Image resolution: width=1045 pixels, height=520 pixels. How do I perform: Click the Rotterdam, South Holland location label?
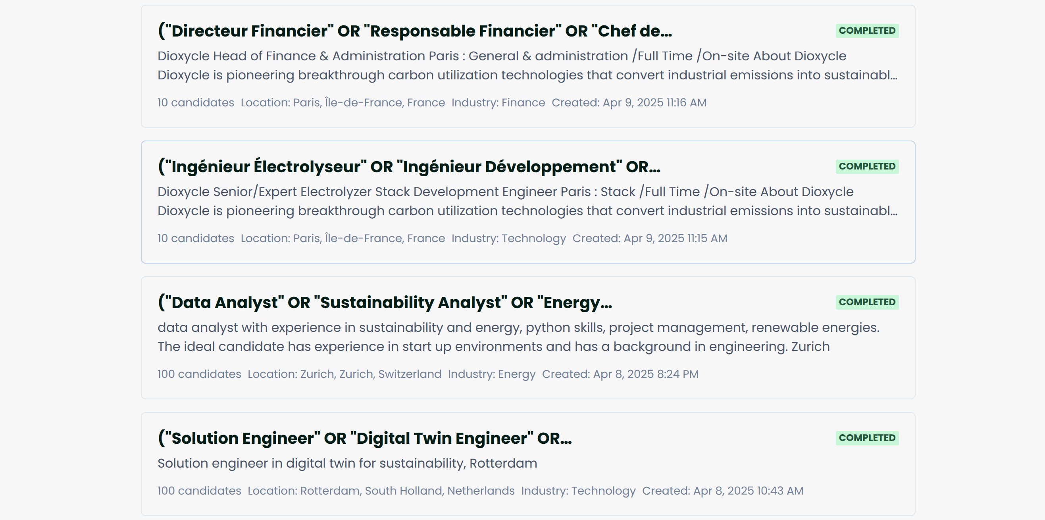381,491
